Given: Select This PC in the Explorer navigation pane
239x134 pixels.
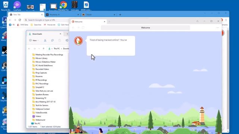Looking at the screenshot, I should coord(36,124).
